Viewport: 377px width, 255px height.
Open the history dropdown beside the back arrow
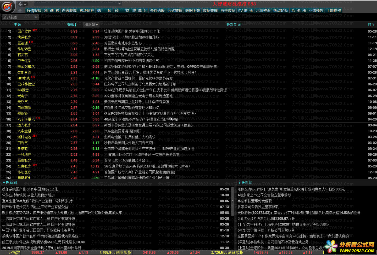(x=25, y=4)
